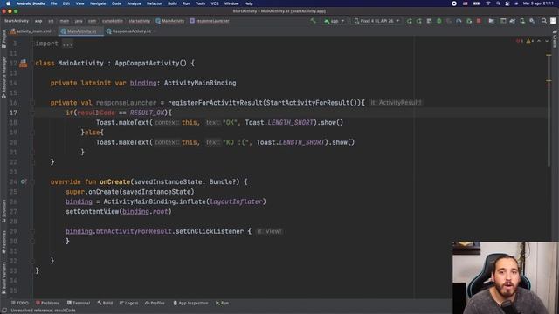559x314 pixels.
Task: Open the Run tool window at bottom
Action: pyautogui.click(x=222, y=303)
